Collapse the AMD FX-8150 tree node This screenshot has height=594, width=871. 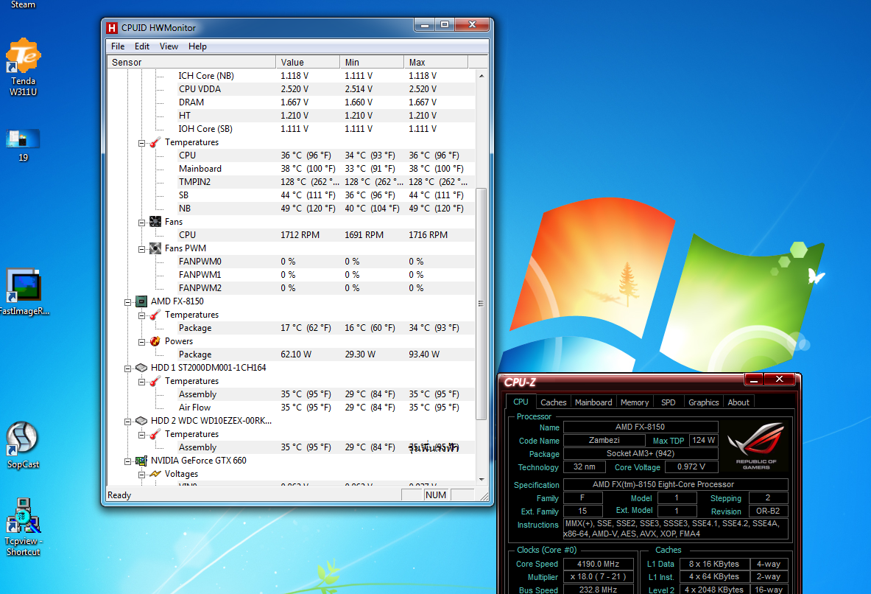coord(128,302)
